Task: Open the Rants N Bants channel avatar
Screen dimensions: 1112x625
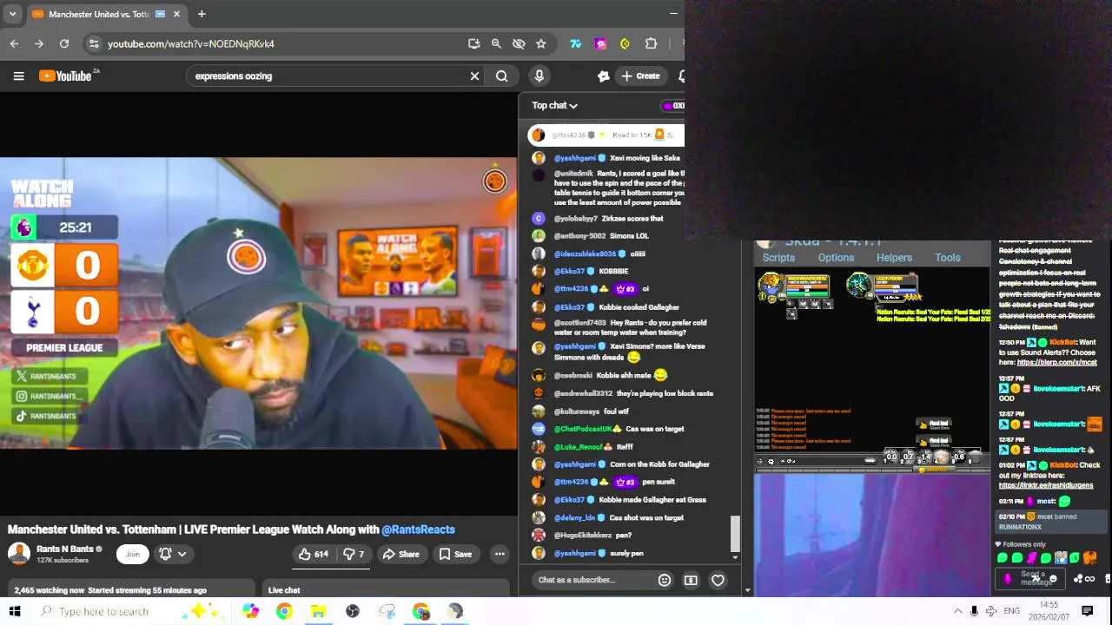Action: (18, 554)
